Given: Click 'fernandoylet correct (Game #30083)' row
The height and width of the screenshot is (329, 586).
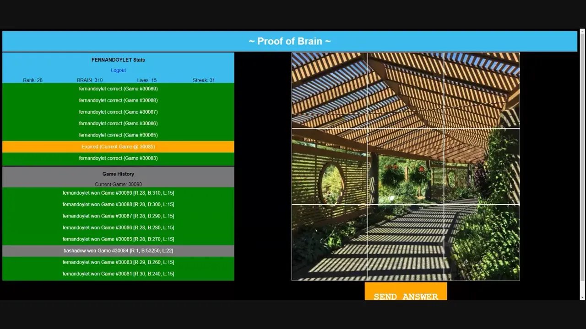Looking at the screenshot, I should (118, 158).
